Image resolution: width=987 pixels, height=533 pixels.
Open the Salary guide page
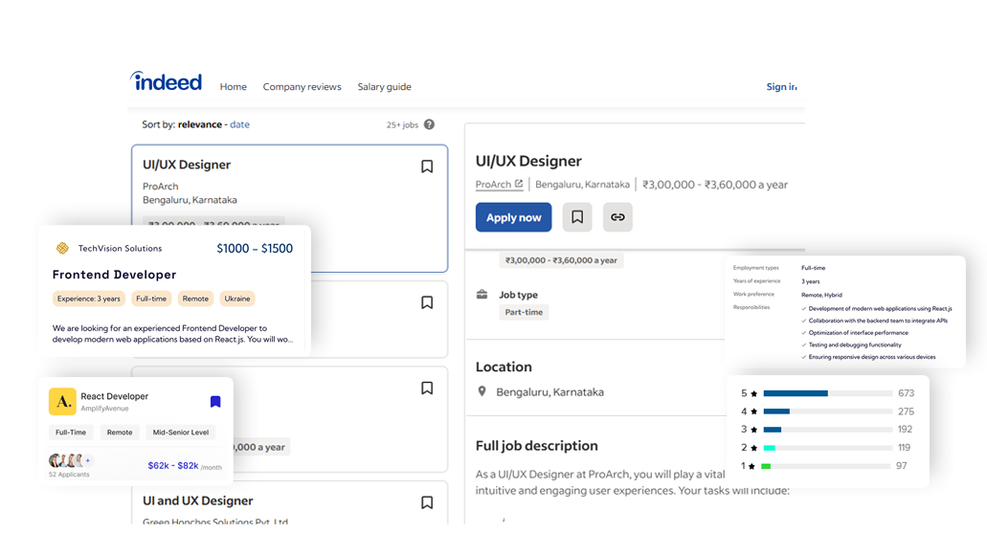click(384, 87)
